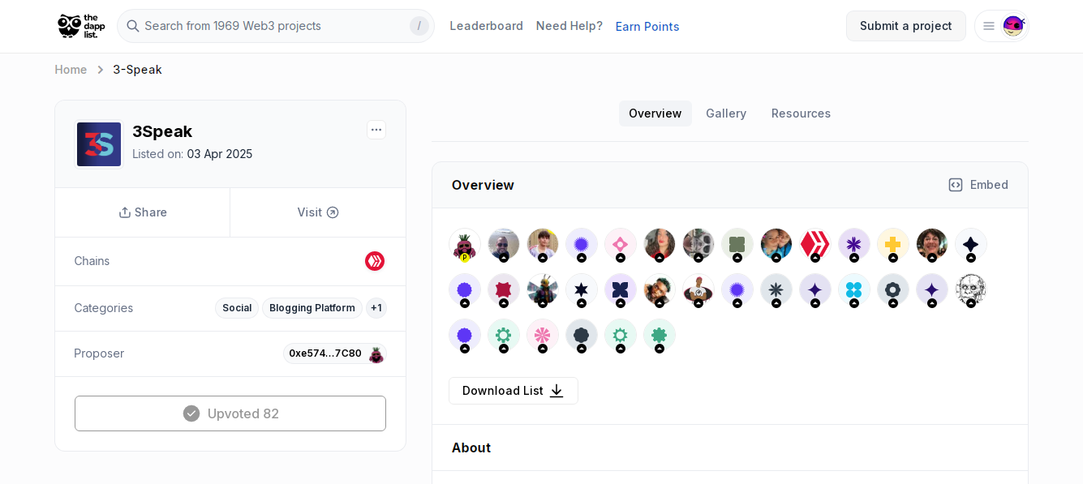Open Need Help? in top navigation

[x=569, y=26]
